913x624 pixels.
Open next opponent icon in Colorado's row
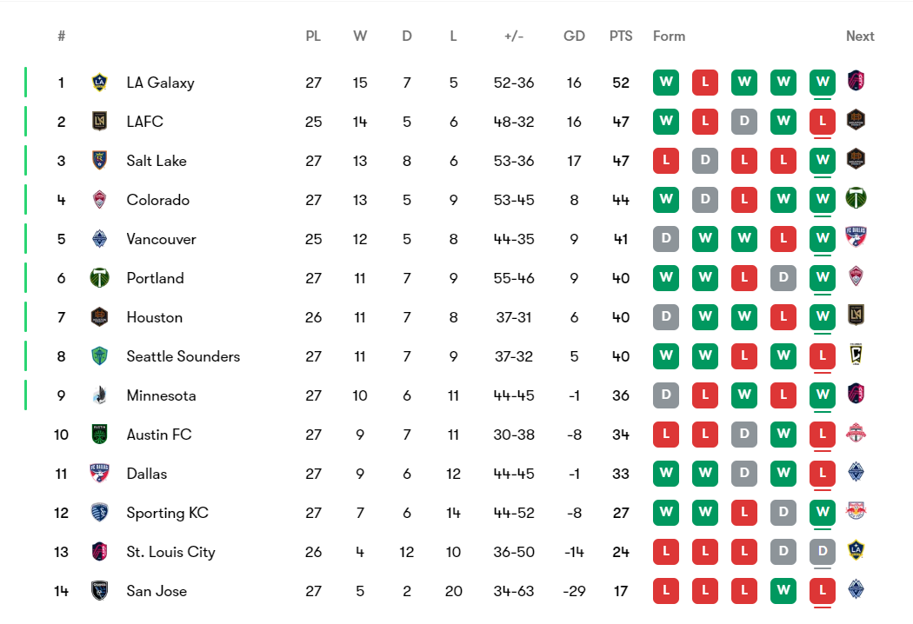(x=856, y=198)
